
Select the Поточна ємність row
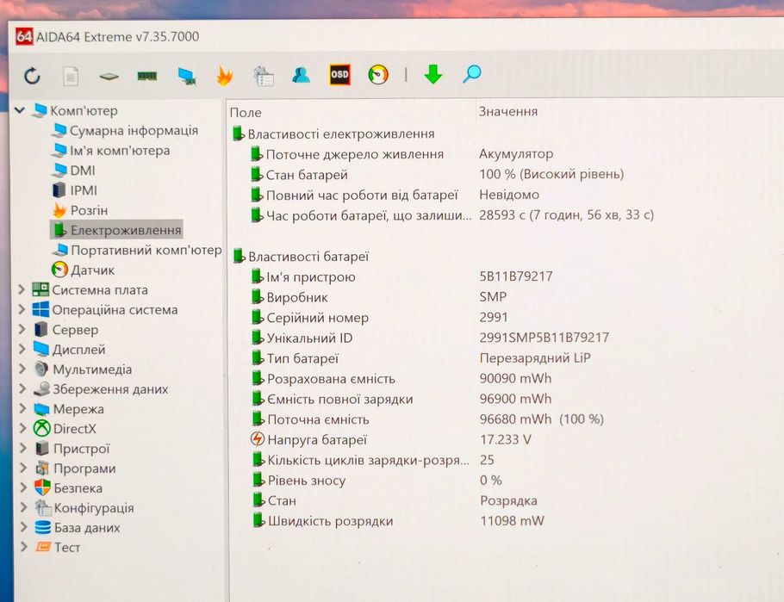click(428, 419)
